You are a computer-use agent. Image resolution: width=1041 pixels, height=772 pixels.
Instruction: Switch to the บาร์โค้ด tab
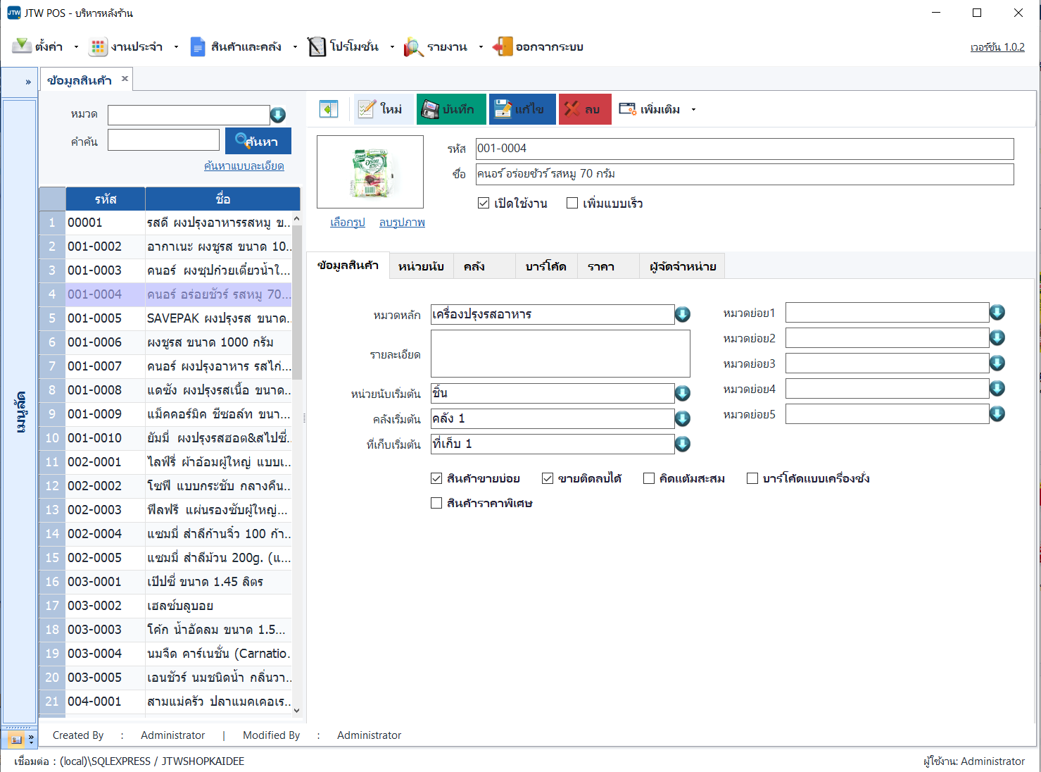coord(546,266)
